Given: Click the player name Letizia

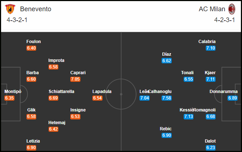Looking at the screenshot, I should (33, 141).
